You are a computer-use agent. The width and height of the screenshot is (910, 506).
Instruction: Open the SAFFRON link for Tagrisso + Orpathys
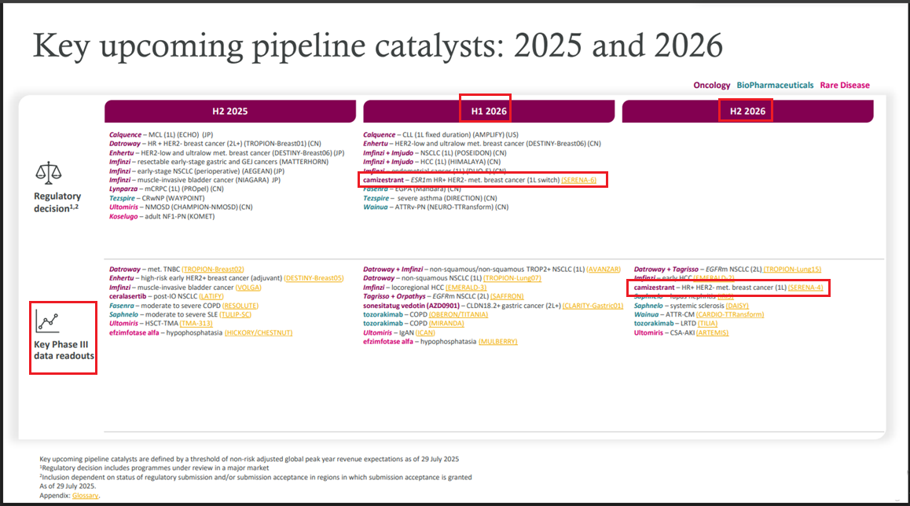(507, 296)
